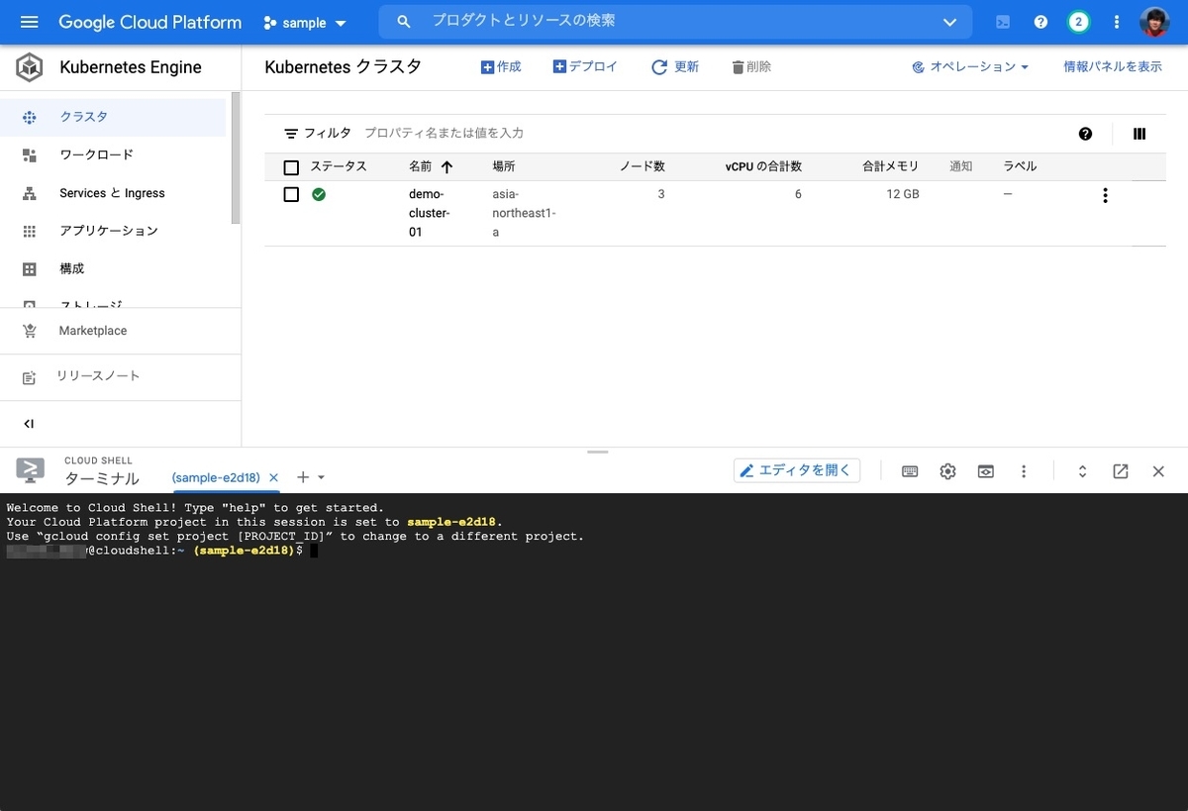Toggle the select-all checkbox in table header

[291, 166]
